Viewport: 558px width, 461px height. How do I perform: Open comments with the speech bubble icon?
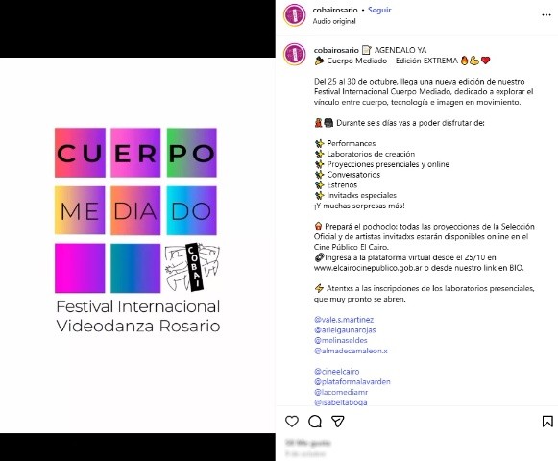(315, 422)
